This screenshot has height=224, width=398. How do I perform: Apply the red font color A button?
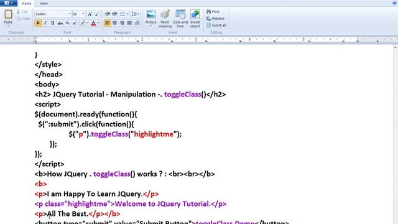pos(93,23)
